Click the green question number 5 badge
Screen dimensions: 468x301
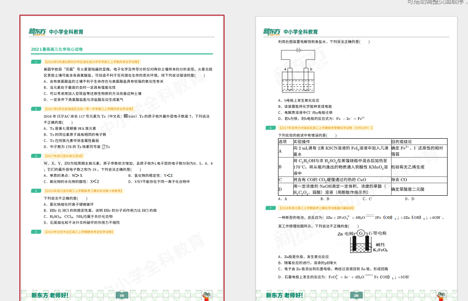[36, 232]
